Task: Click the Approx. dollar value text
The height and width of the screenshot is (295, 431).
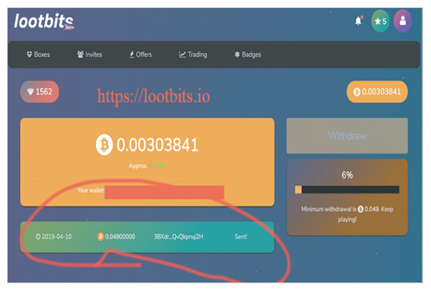Action: [147, 166]
